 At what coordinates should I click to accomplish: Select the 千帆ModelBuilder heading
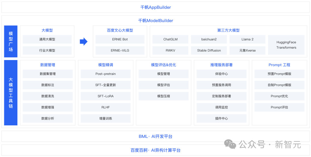pyautogui.click(x=155, y=21)
